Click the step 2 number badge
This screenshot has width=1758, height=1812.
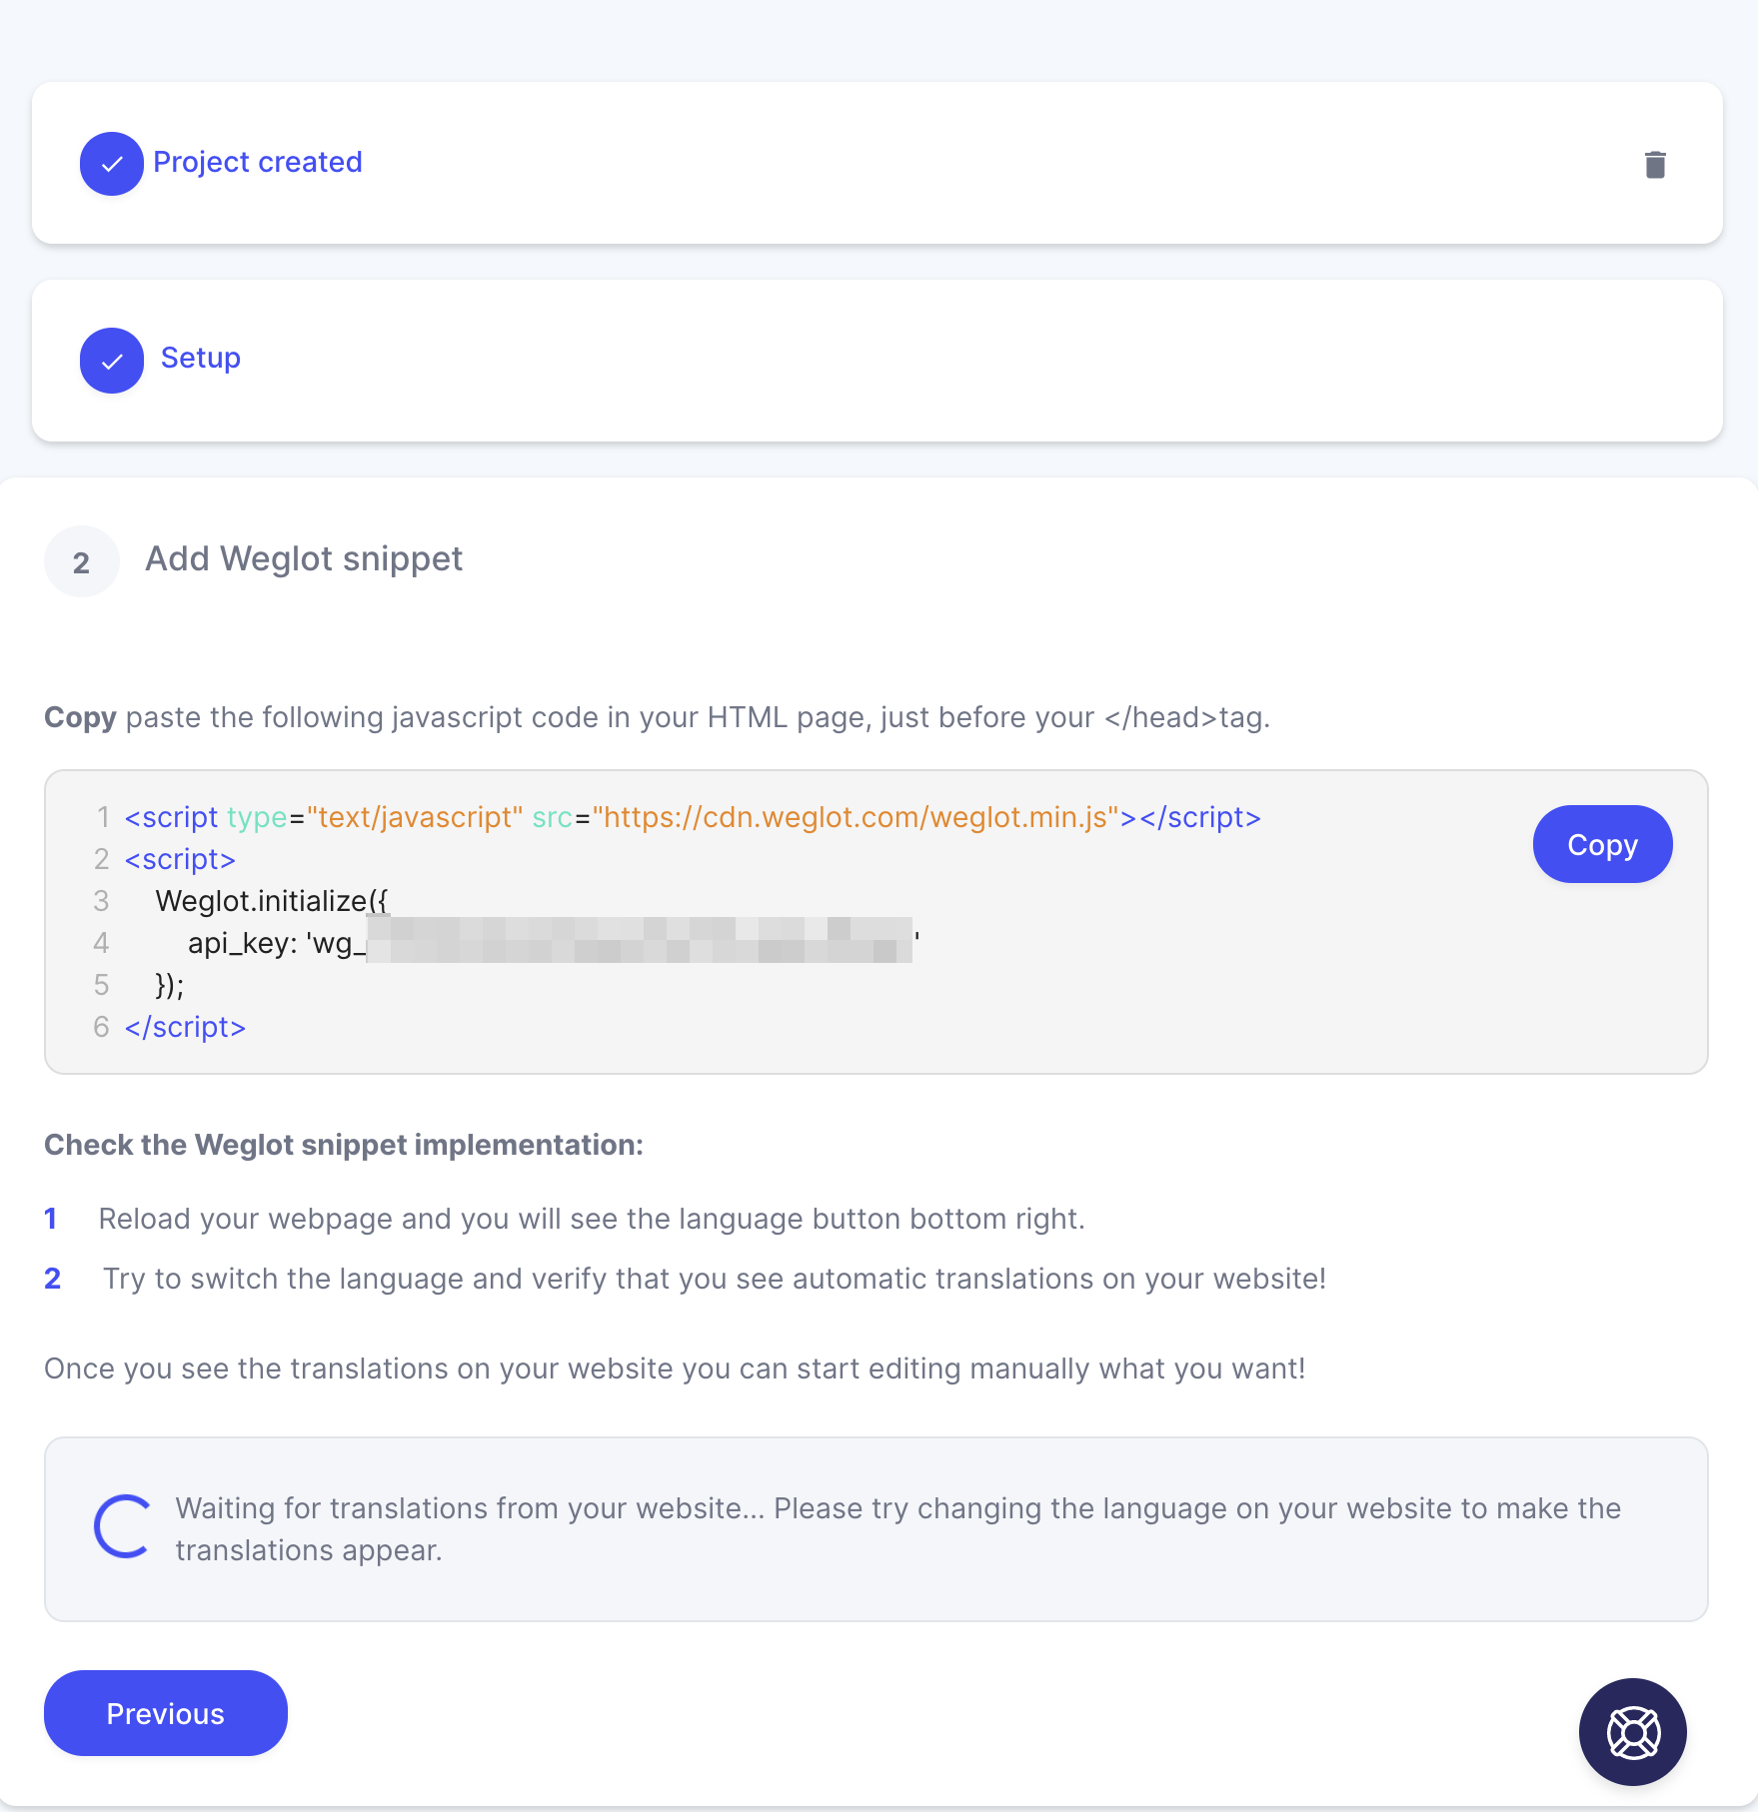pyautogui.click(x=82, y=561)
